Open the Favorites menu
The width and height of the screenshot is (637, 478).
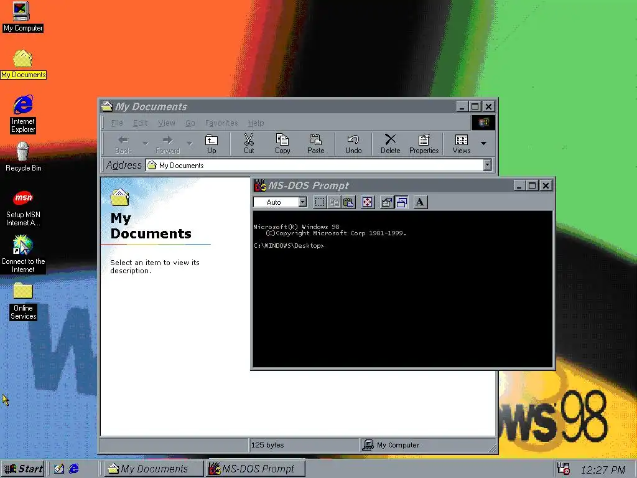221,123
